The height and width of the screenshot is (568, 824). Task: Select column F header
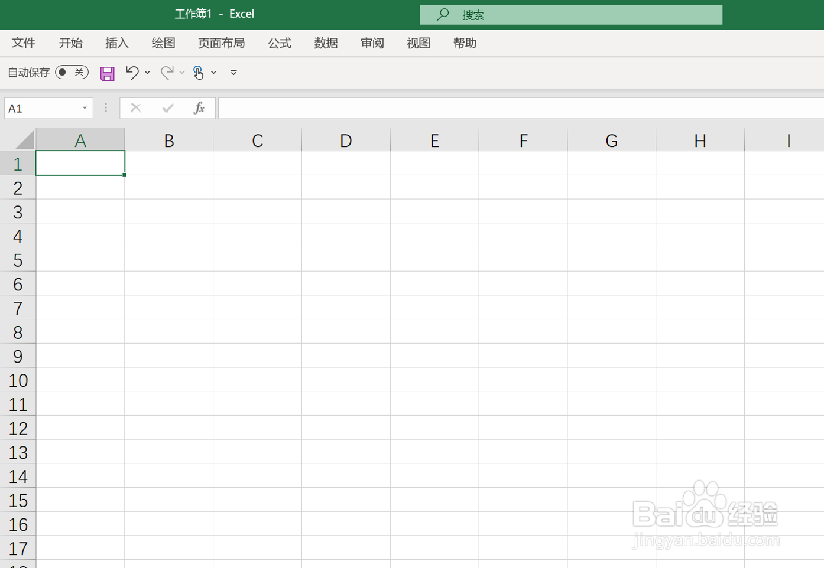click(x=523, y=140)
